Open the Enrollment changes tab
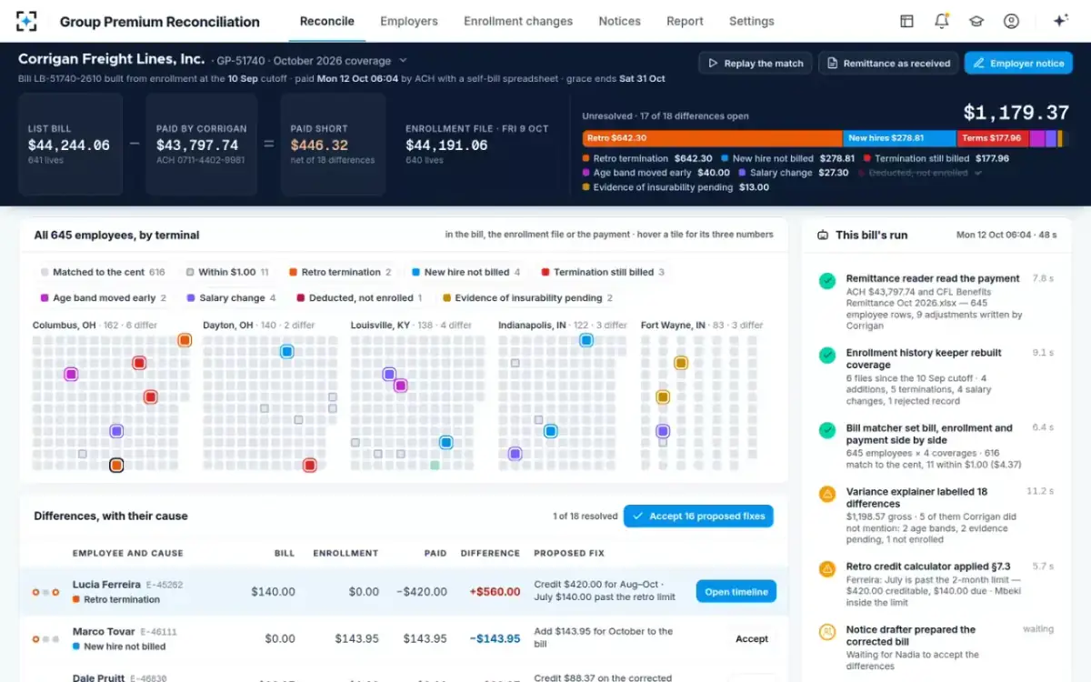The width and height of the screenshot is (1091, 682). [518, 21]
